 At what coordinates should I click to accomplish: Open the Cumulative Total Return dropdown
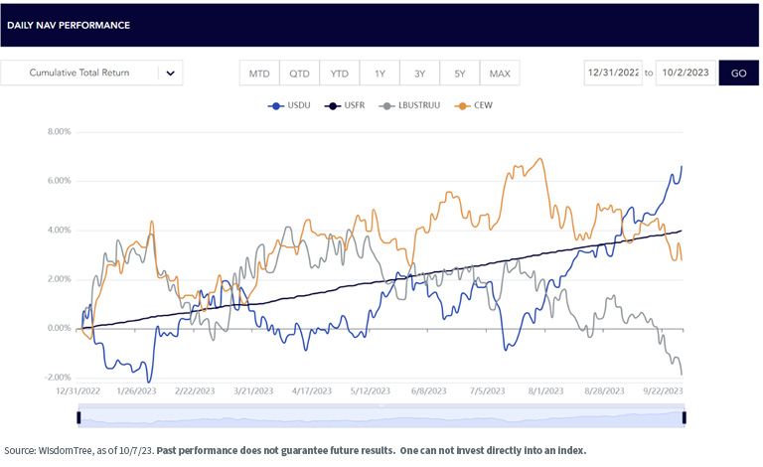click(x=91, y=73)
